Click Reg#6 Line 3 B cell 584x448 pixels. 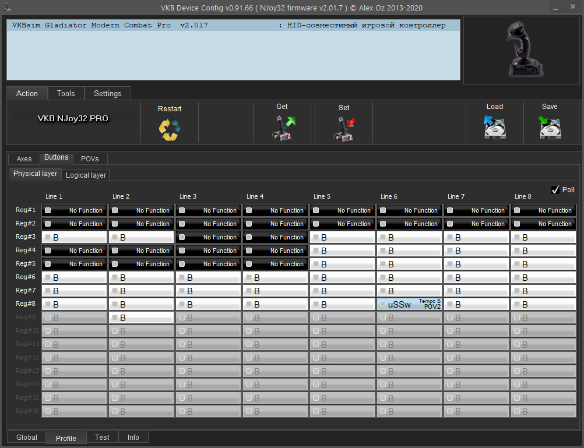(x=208, y=277)
